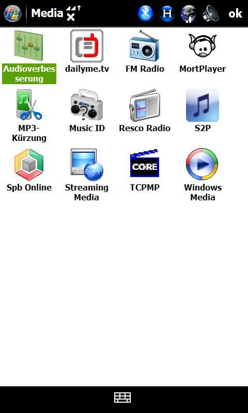Click the 'MP3-Kürzung' label text

[29, 133]
